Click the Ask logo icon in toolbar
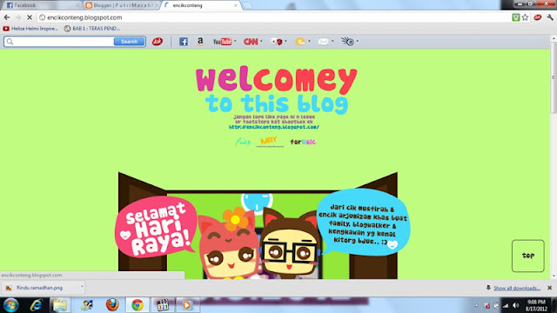 point(158,42)
